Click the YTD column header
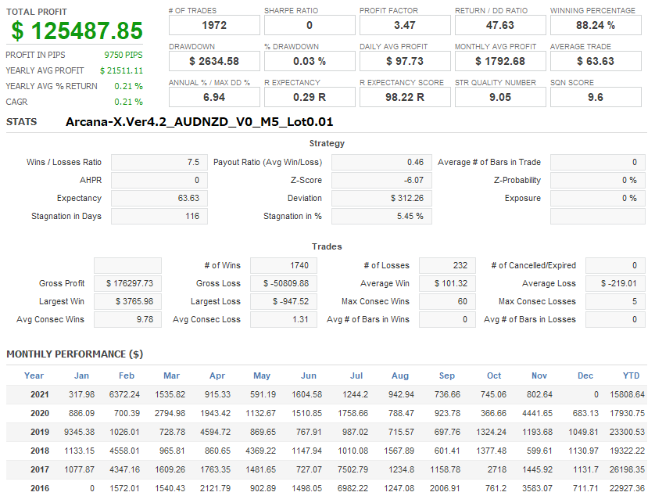Screen dimensions: 655x503 pos(631,375)
